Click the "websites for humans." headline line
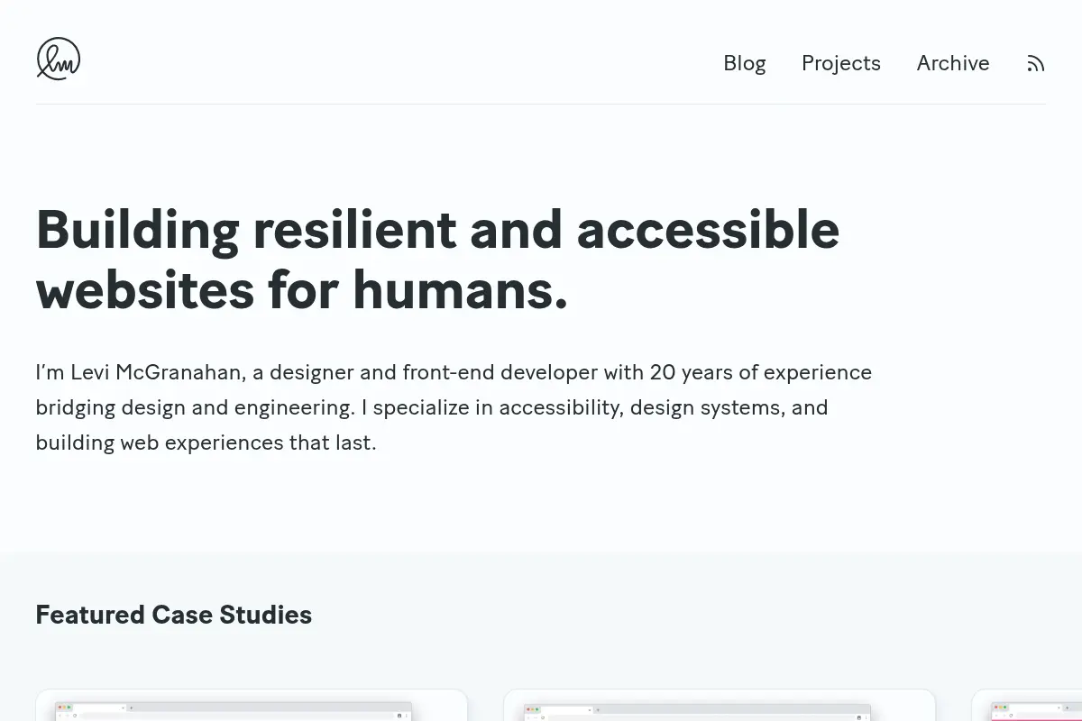The width and height of the screenshot is (1082, 721). (x=302, y=290)
